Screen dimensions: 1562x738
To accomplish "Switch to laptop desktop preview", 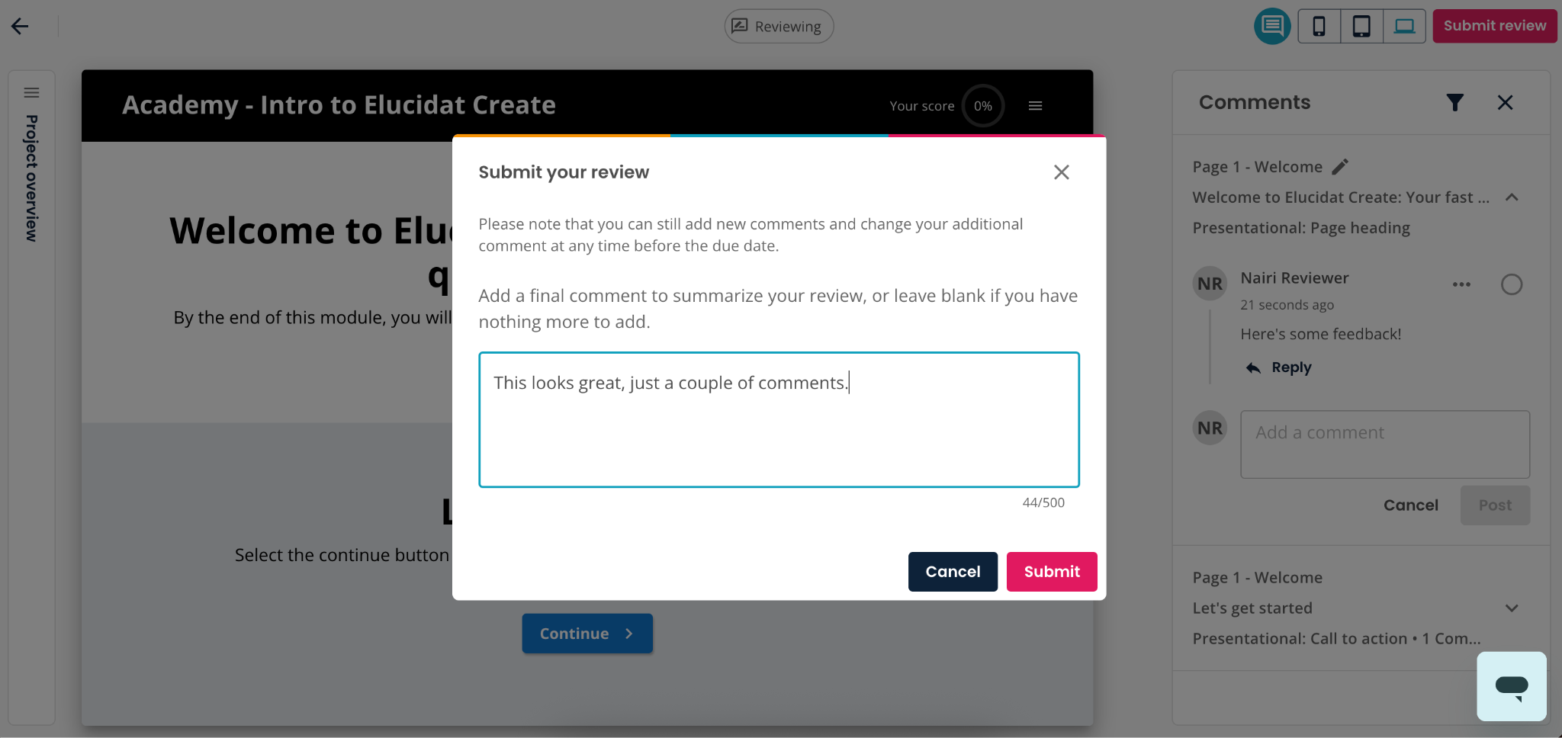I will tap(1404, 26).
